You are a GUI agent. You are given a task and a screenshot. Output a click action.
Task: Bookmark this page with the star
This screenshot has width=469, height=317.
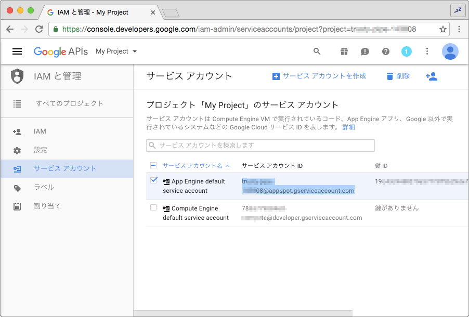(x=442, y=29)
